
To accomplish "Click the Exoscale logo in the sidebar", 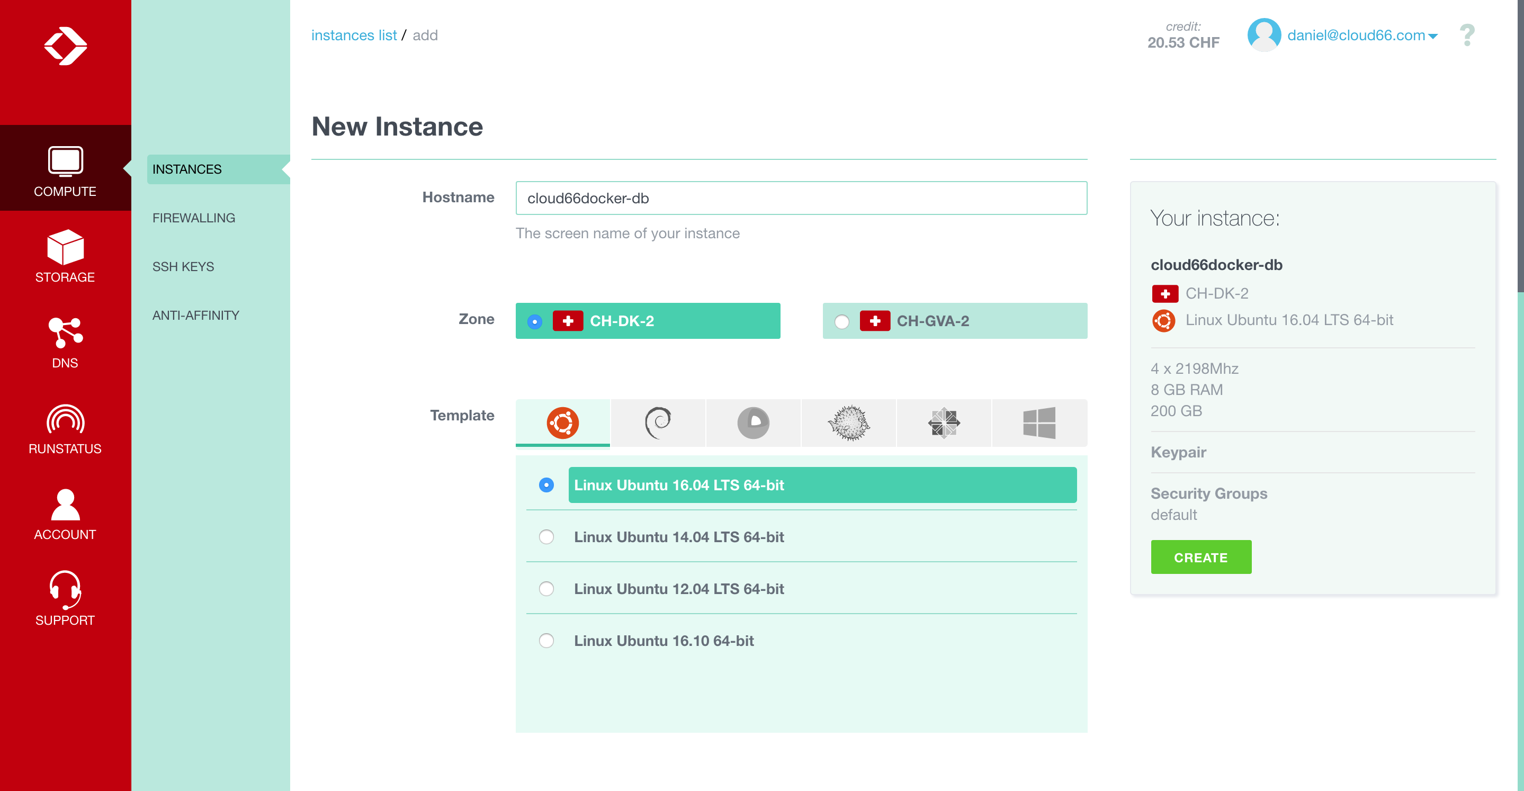I will click(x=66, y=46).
